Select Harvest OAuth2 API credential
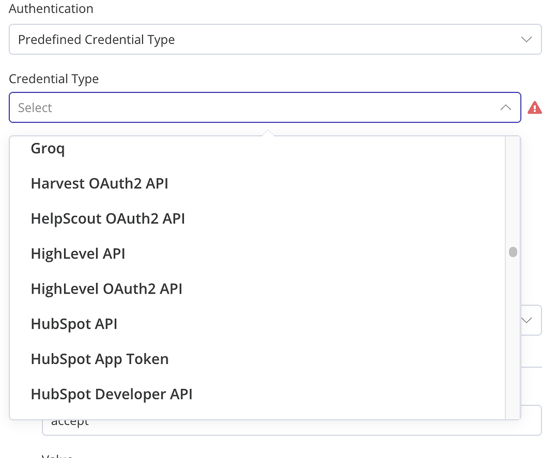Screen dimensions: 557x458 click(100, 183)
